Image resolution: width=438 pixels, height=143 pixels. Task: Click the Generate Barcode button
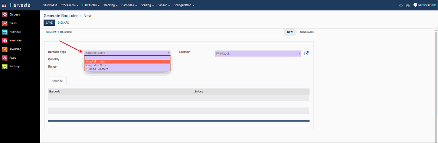[59, 32]
